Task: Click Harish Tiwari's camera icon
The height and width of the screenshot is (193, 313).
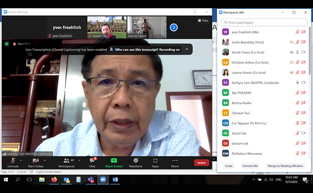Action: 304,52
